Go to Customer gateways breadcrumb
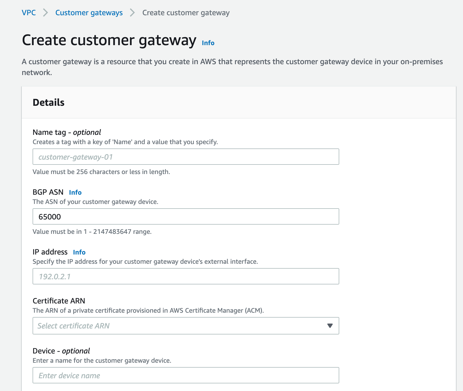 [x=89, y=13]
